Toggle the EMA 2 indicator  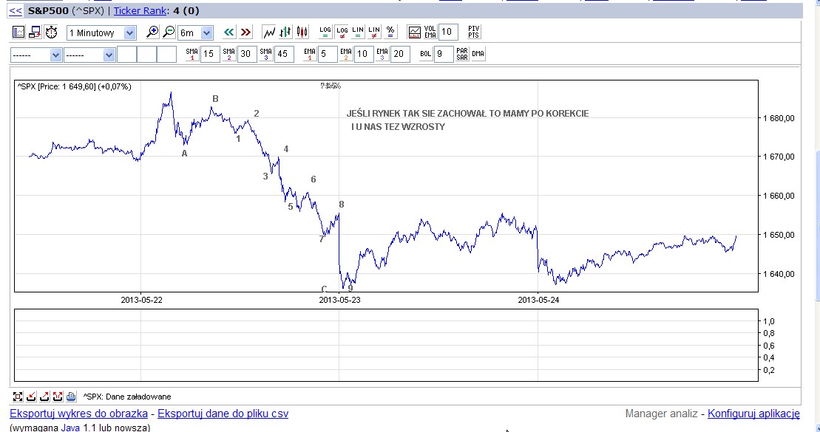[x=346, y=54]
